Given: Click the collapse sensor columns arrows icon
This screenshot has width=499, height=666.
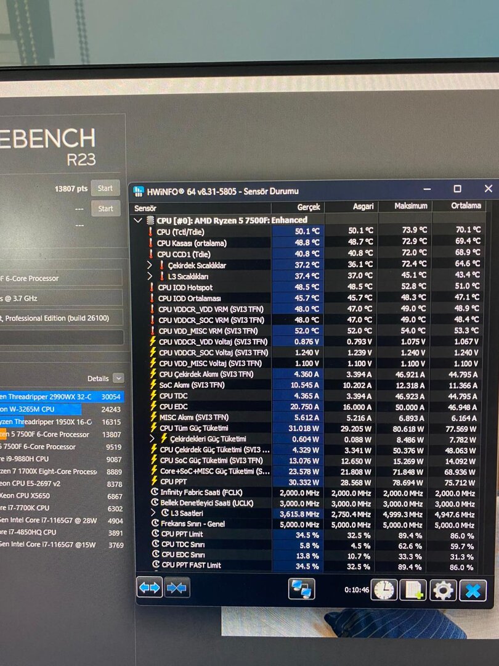Looking at the screenshot, I should 177,588.
